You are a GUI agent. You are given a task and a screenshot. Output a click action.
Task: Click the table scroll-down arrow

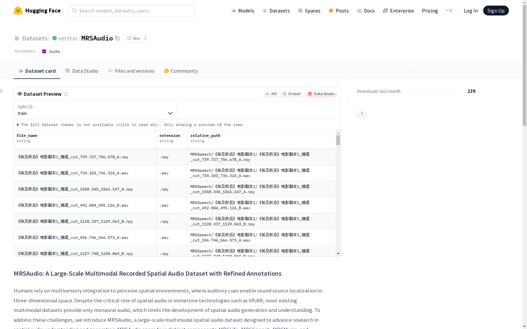pos(338,254)
